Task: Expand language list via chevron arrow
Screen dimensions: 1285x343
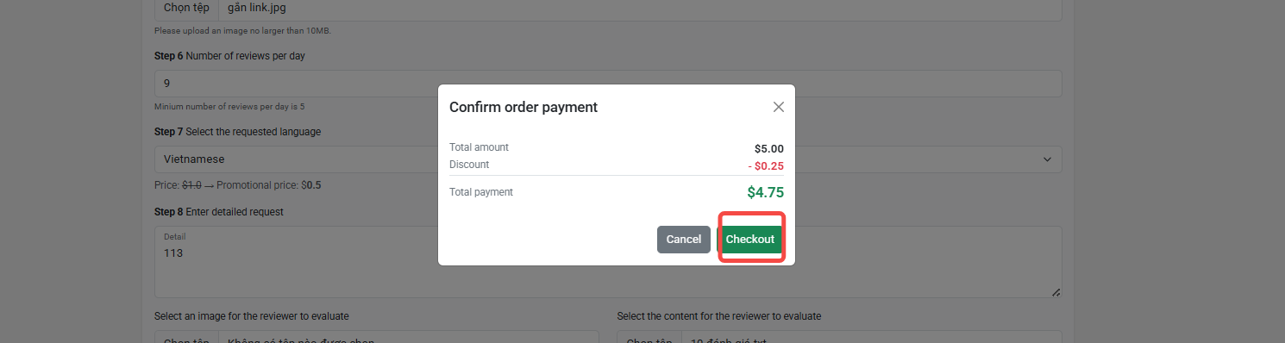Action: click(1047, 159)
